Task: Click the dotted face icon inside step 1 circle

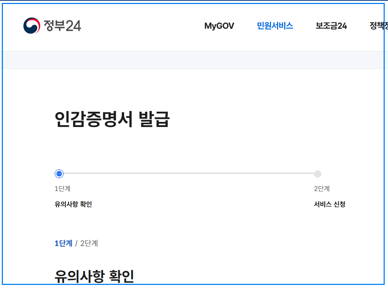Action: click(x=59, y=174)
